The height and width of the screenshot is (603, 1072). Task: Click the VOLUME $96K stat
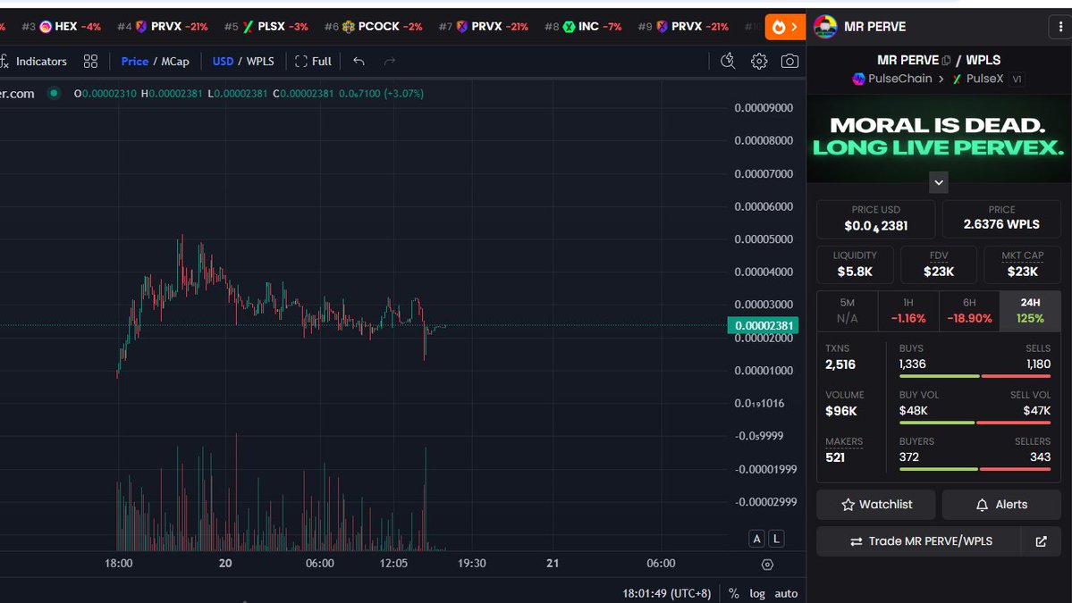tap(844, 404)
